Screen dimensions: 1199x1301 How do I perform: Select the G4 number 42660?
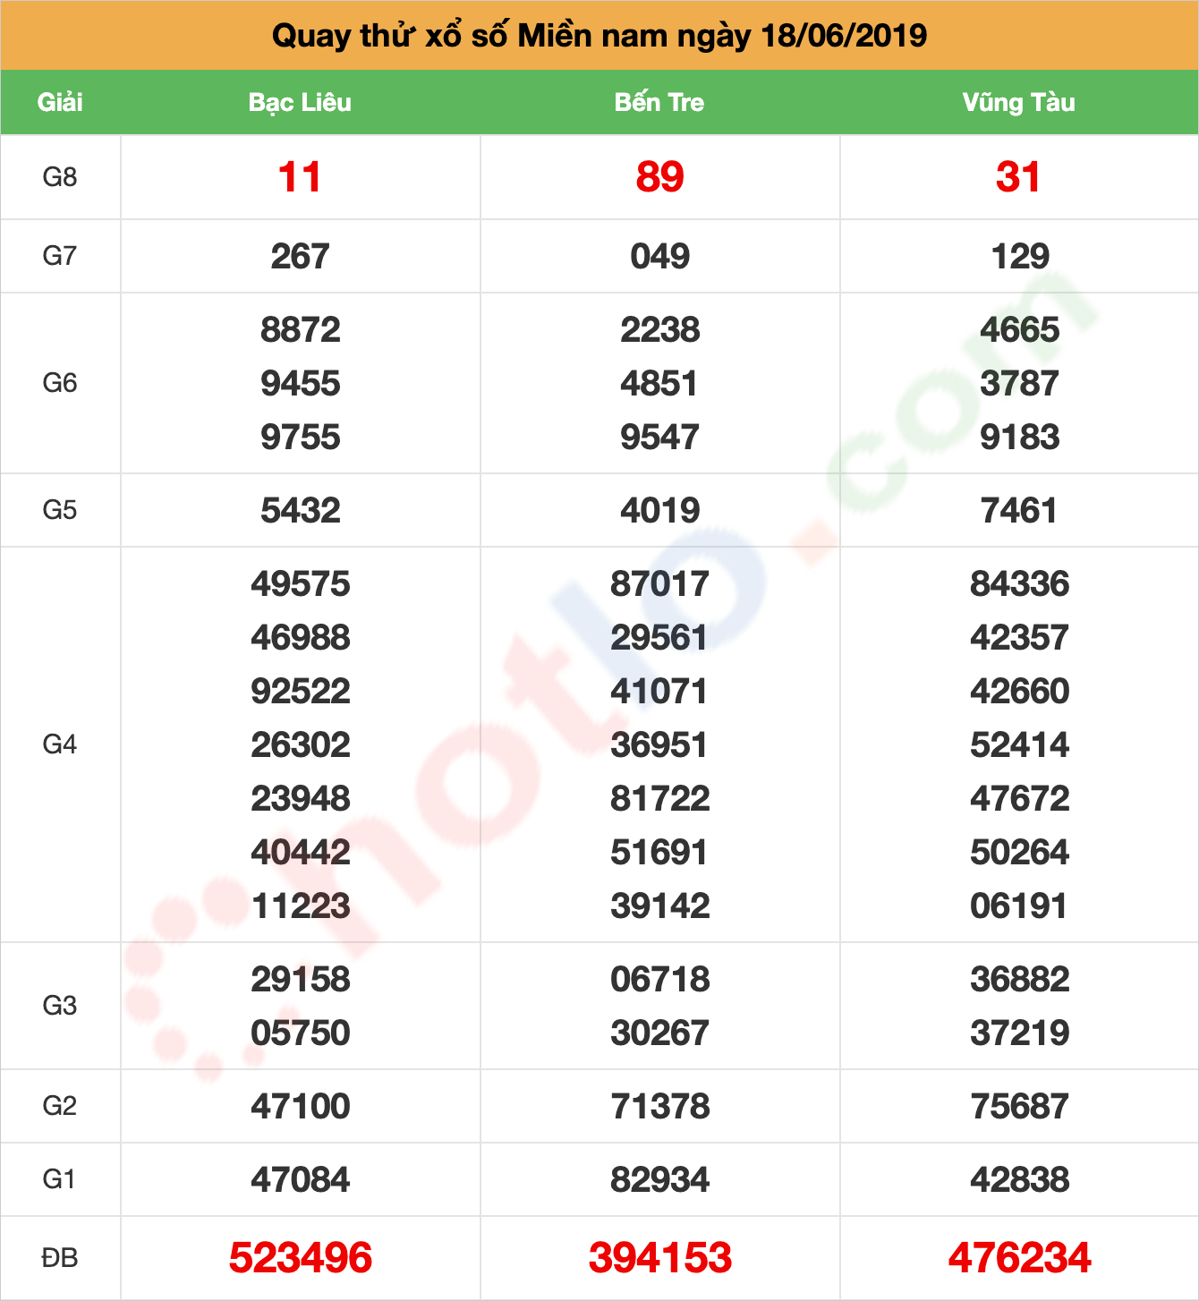1019,692
